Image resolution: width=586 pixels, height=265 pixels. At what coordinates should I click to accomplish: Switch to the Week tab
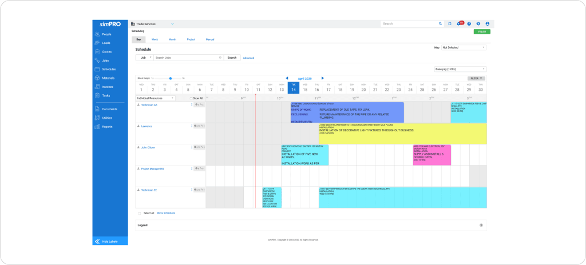[x=155, y=39]
